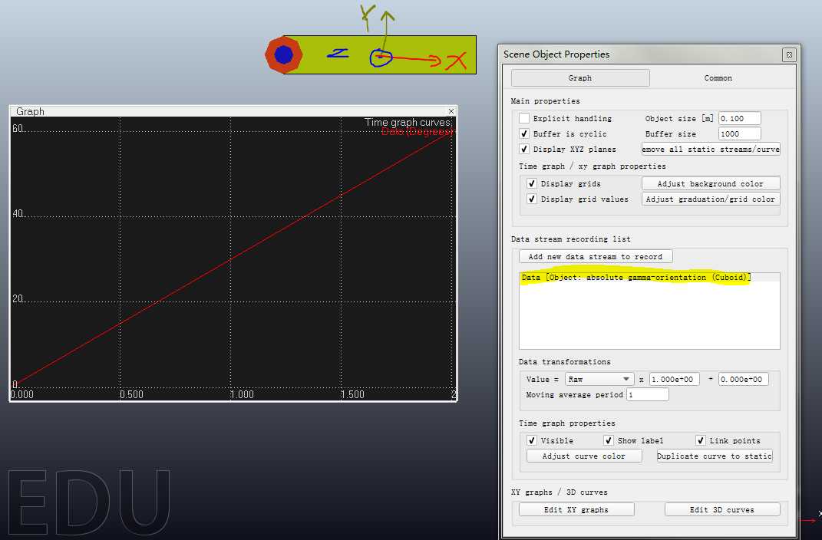Switch to the Common tab

pos(718,77)
